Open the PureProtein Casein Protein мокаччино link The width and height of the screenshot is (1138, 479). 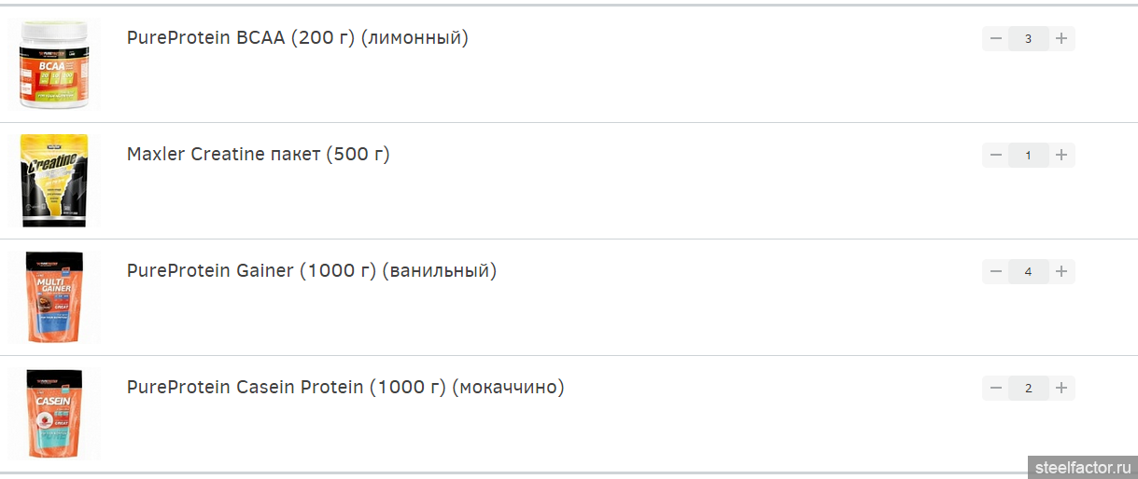345,388
